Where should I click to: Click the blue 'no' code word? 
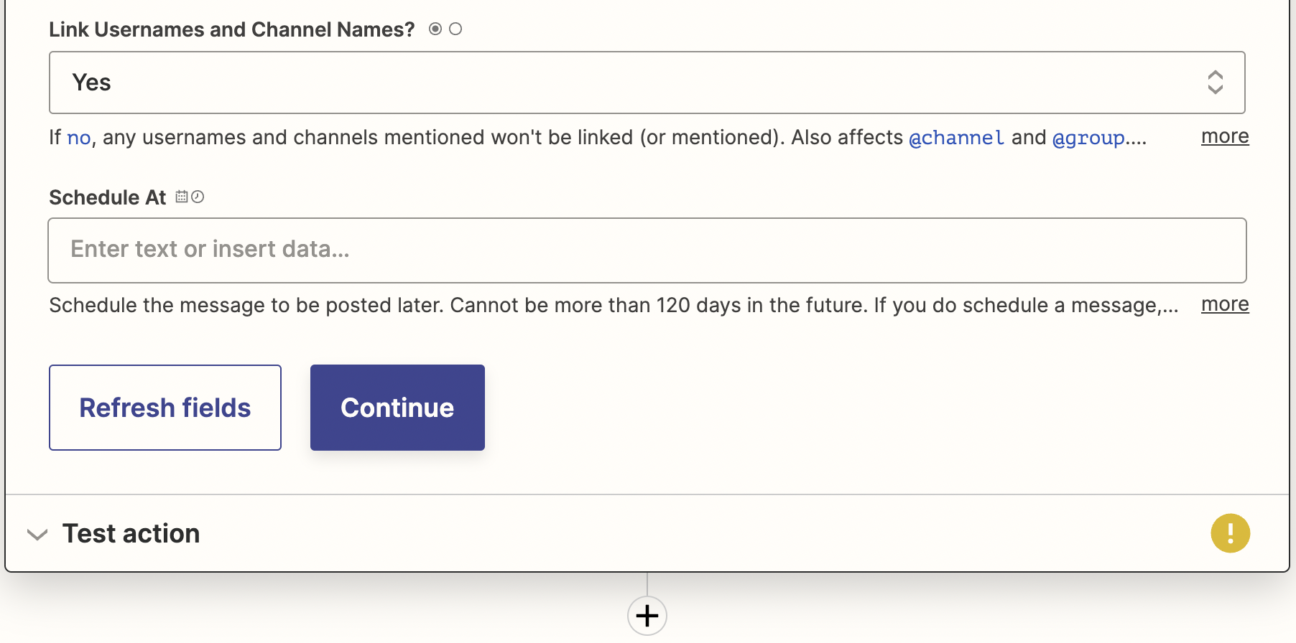(79, 138)
